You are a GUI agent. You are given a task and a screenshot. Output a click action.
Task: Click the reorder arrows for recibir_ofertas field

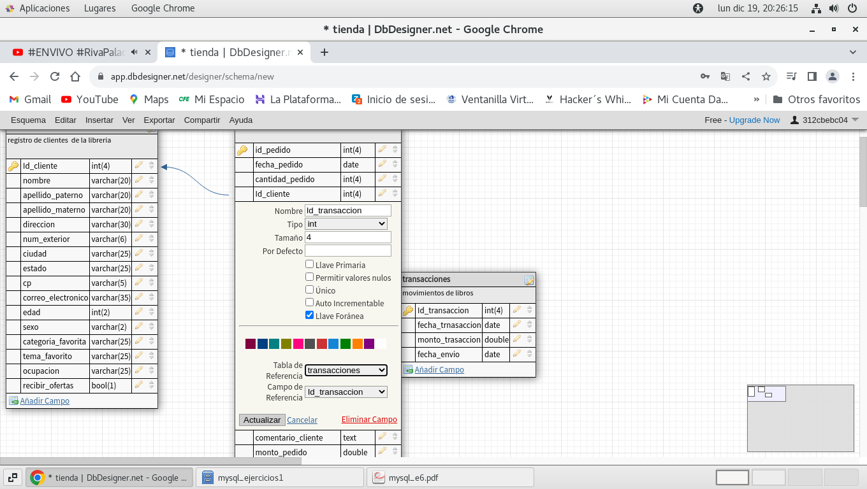point(151,385)
